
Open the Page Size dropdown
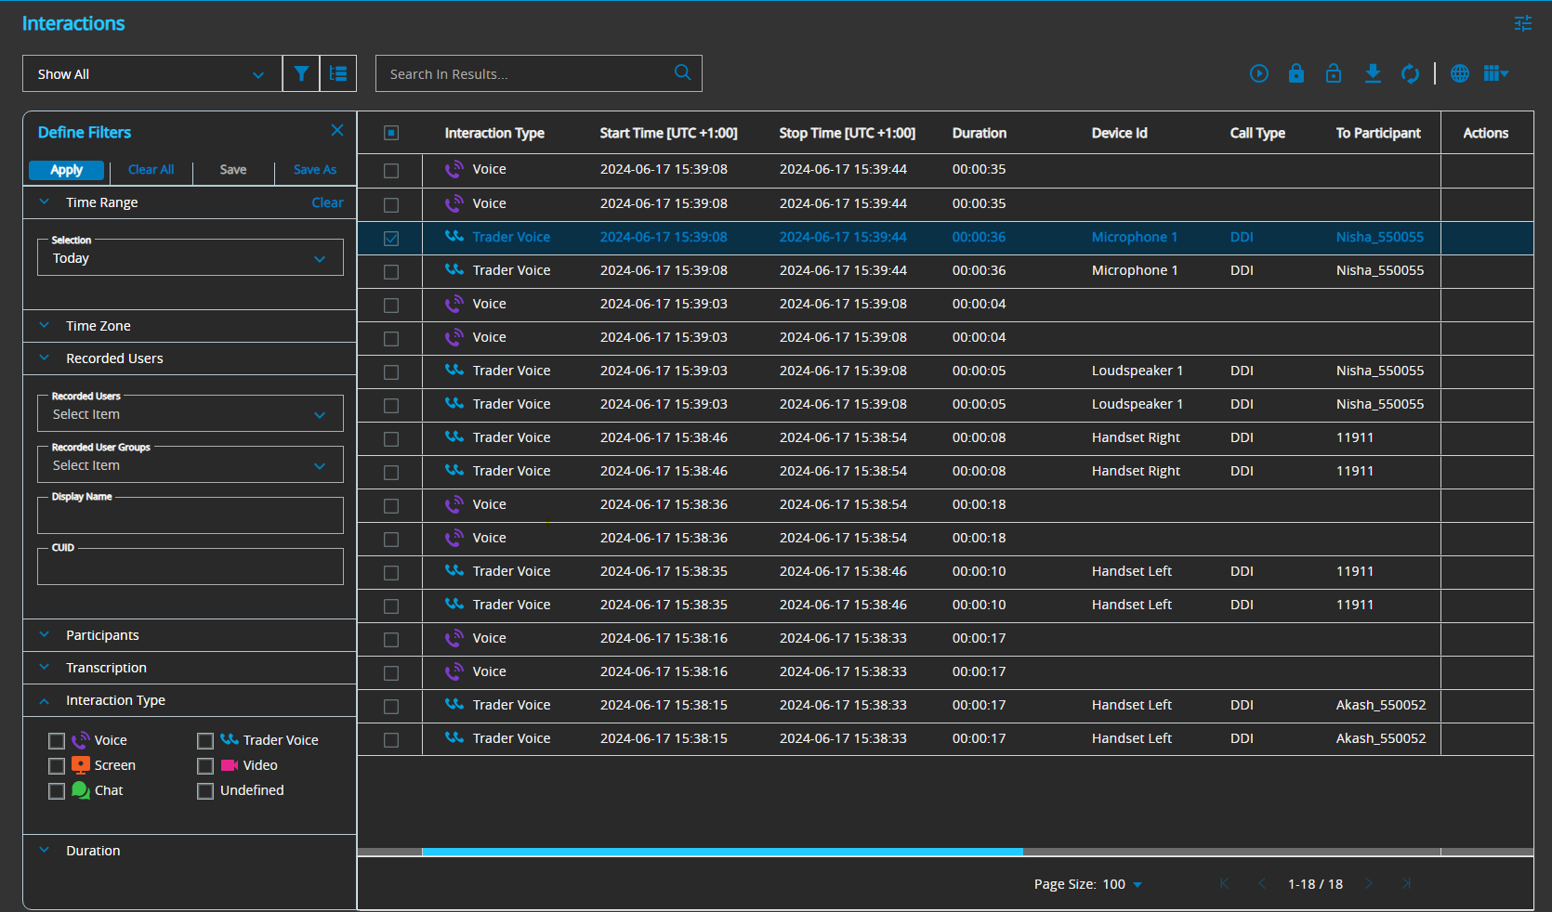(x=1123, y=884)
